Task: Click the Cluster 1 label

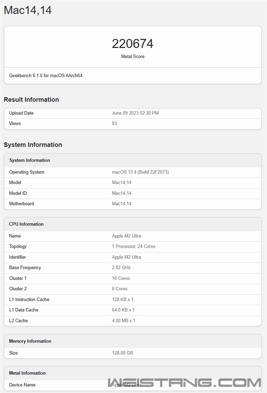Action: coord(18,278)
